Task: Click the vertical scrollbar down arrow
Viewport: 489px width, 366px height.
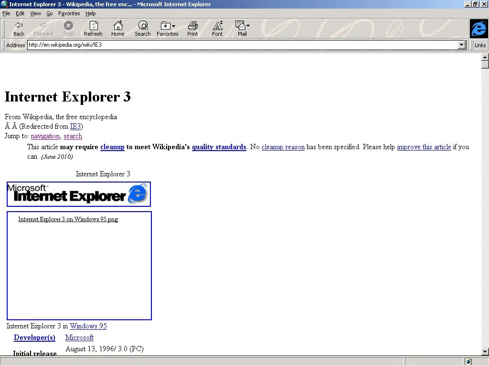Action: (485, 352)
